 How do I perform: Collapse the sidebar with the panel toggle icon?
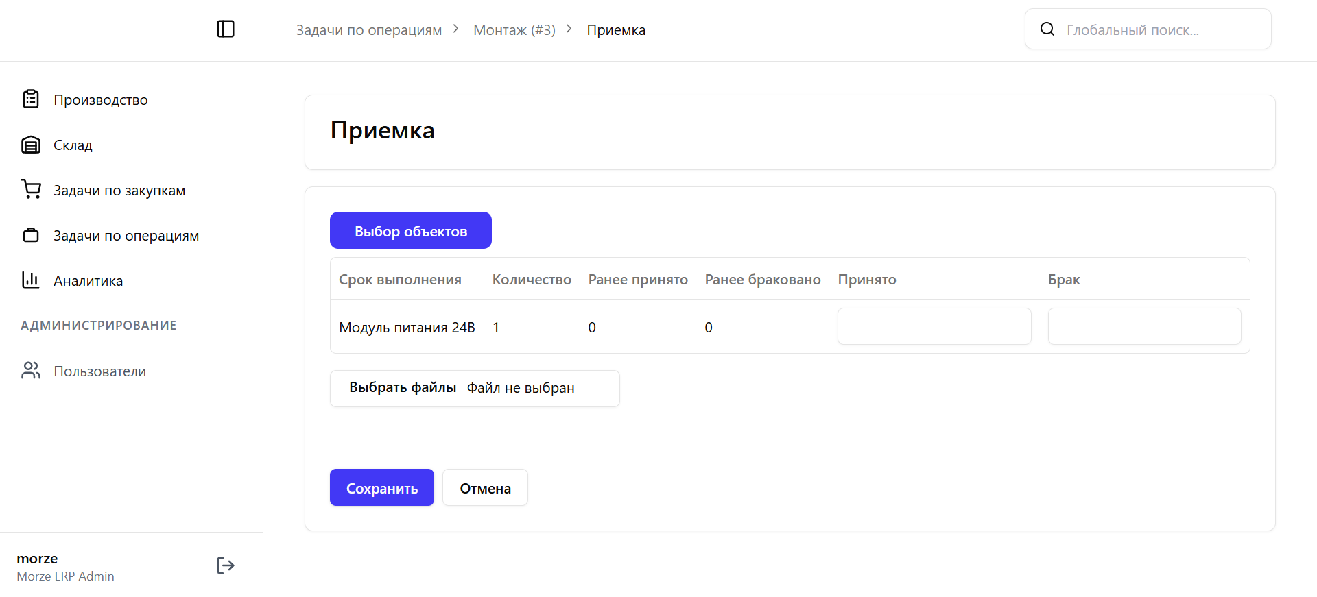pos(226,29)
